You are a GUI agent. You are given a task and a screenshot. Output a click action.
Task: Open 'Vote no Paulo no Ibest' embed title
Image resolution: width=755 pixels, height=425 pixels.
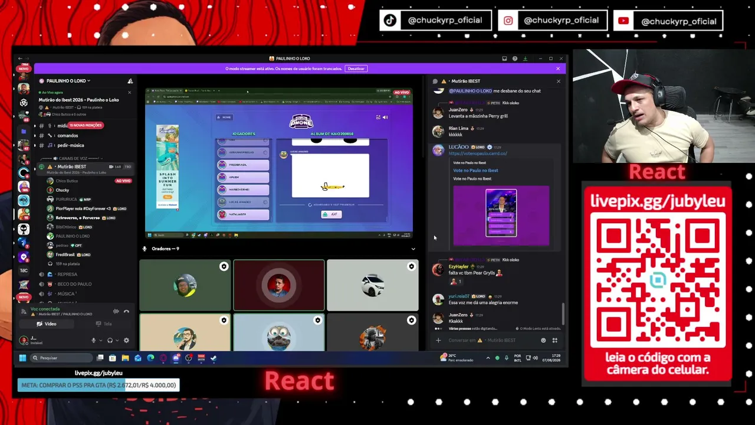475,171
